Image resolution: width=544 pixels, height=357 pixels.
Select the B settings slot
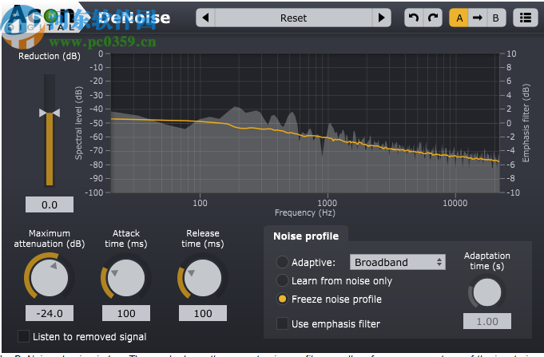(496, 18)
